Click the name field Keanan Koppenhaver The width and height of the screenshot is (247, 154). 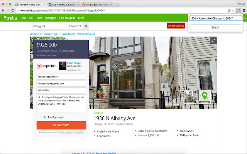pos(61,77)
